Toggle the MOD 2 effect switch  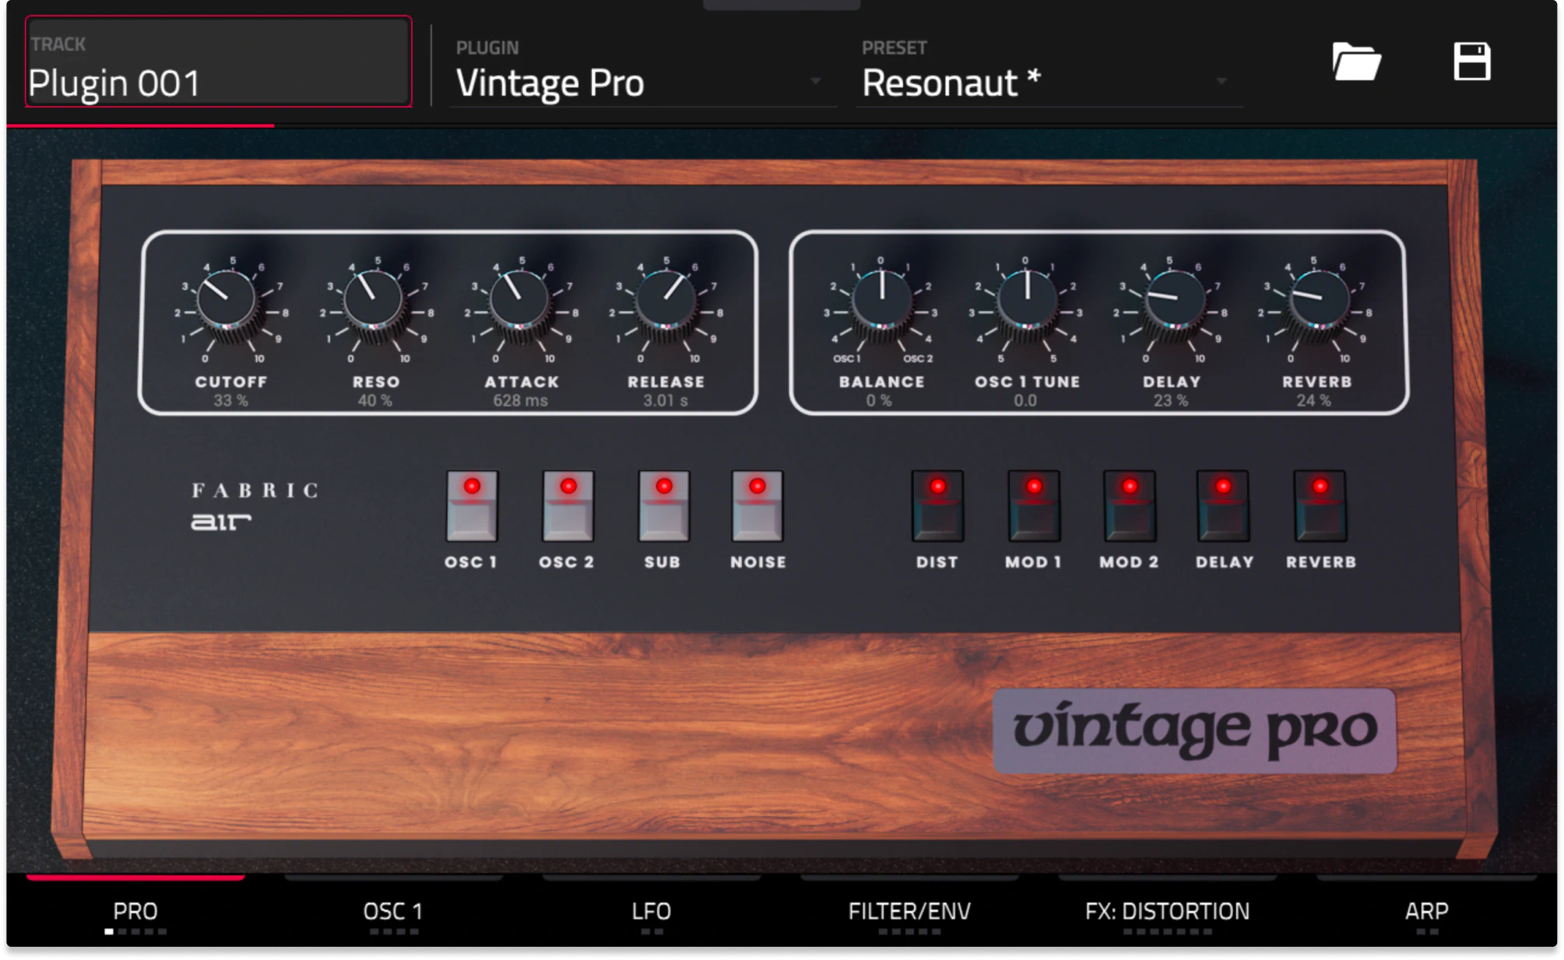(x=1129, y=508)
